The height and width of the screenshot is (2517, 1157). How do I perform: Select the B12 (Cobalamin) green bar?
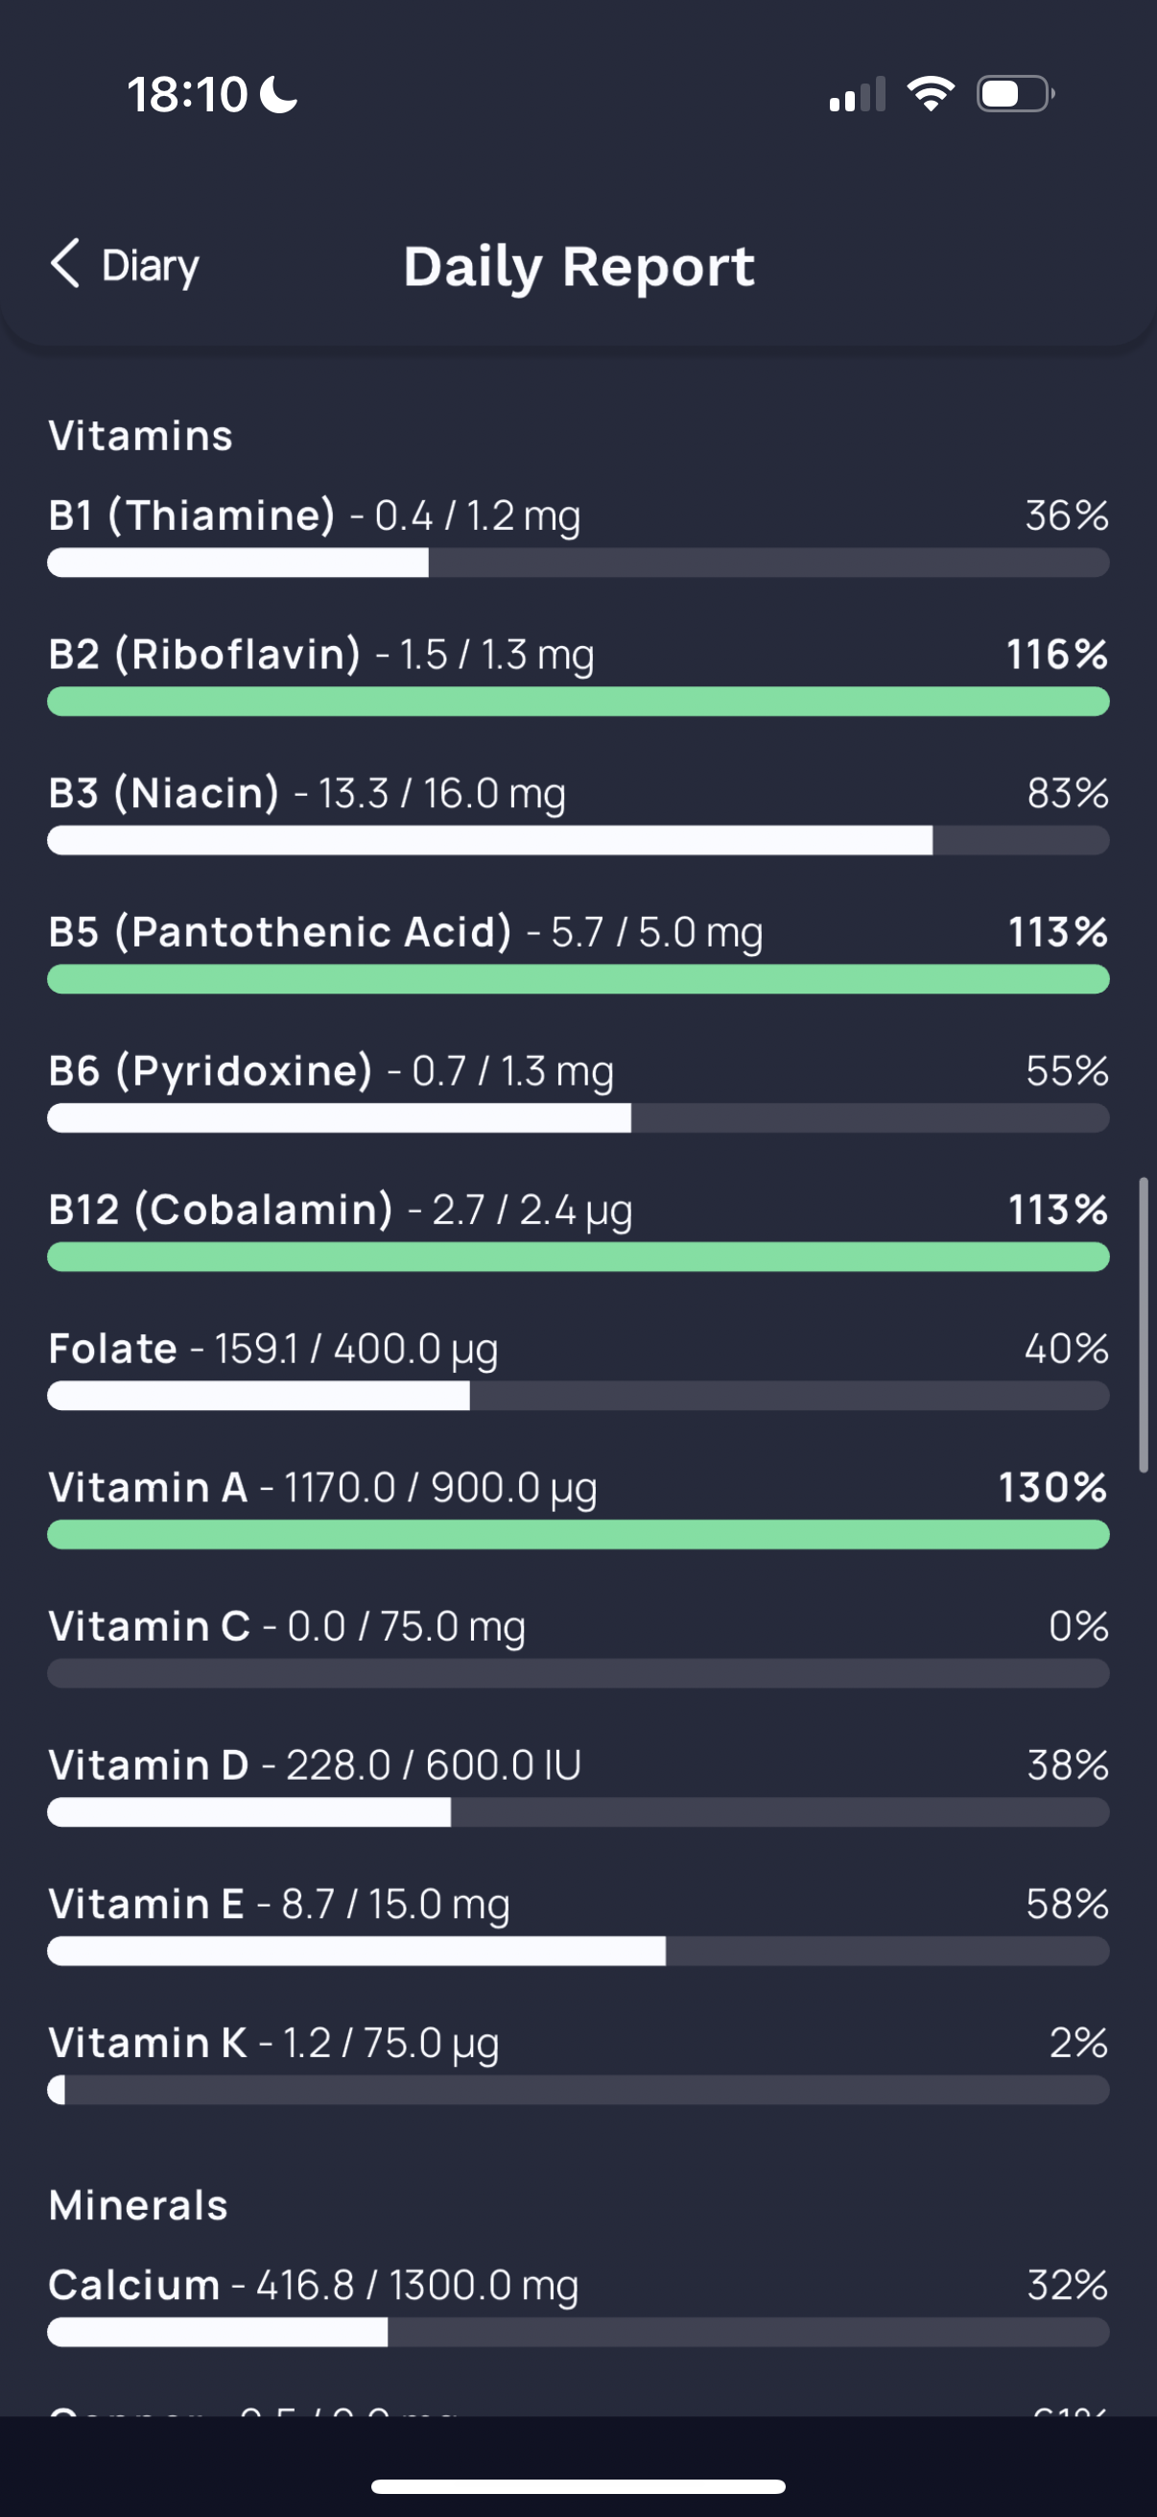[578, 1257]
